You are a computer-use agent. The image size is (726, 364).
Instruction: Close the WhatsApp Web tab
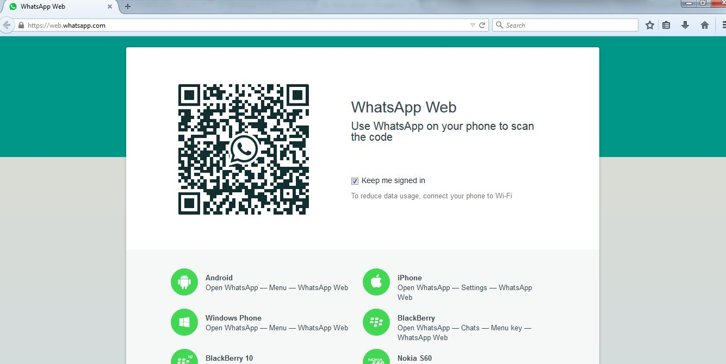pyautogui.click(x=110, y=7)
